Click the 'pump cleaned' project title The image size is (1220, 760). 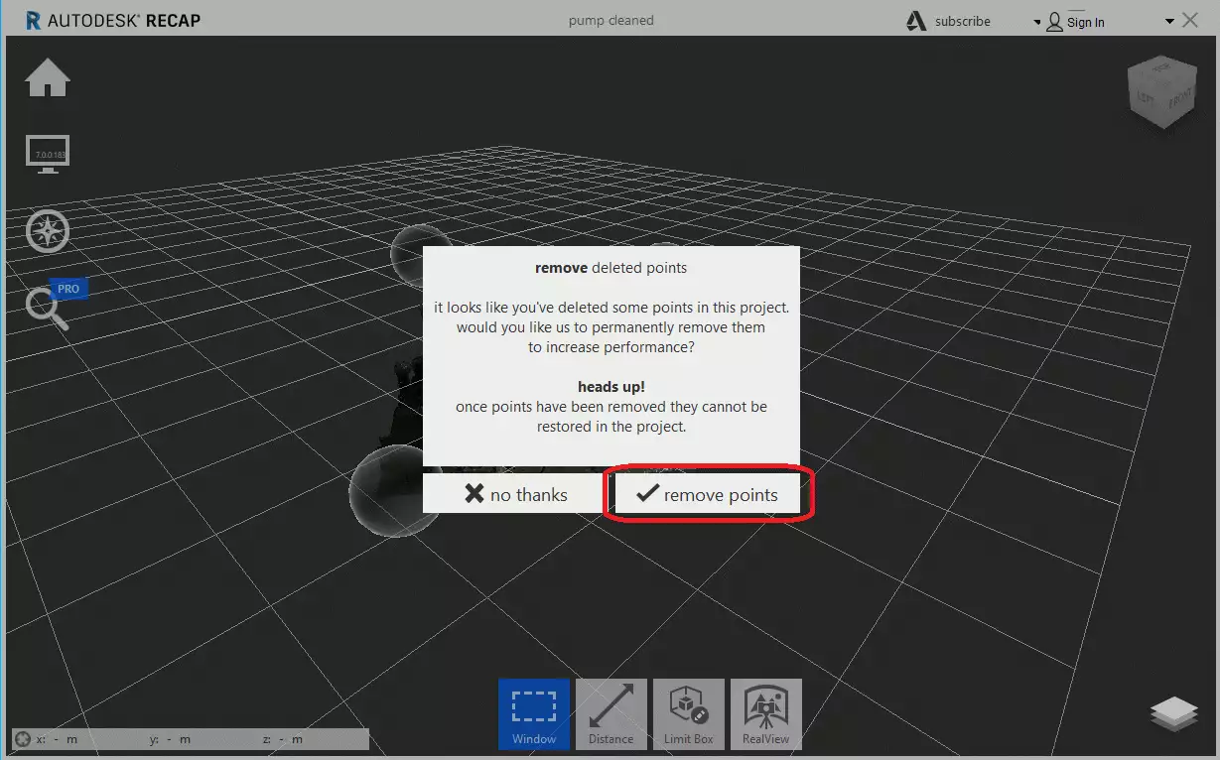(x=611, y=20)
